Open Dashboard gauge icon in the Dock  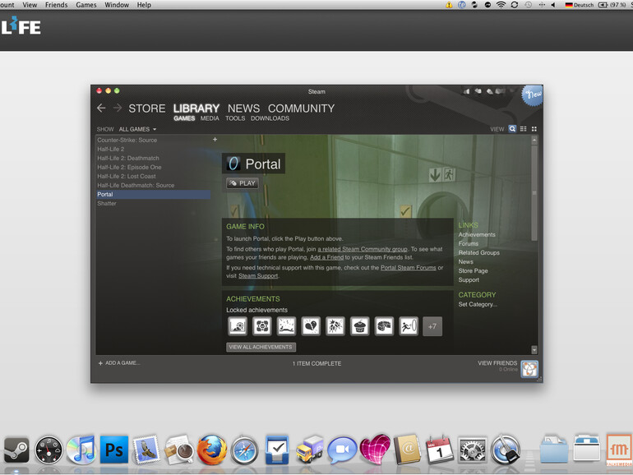click(x=49, y=450)
